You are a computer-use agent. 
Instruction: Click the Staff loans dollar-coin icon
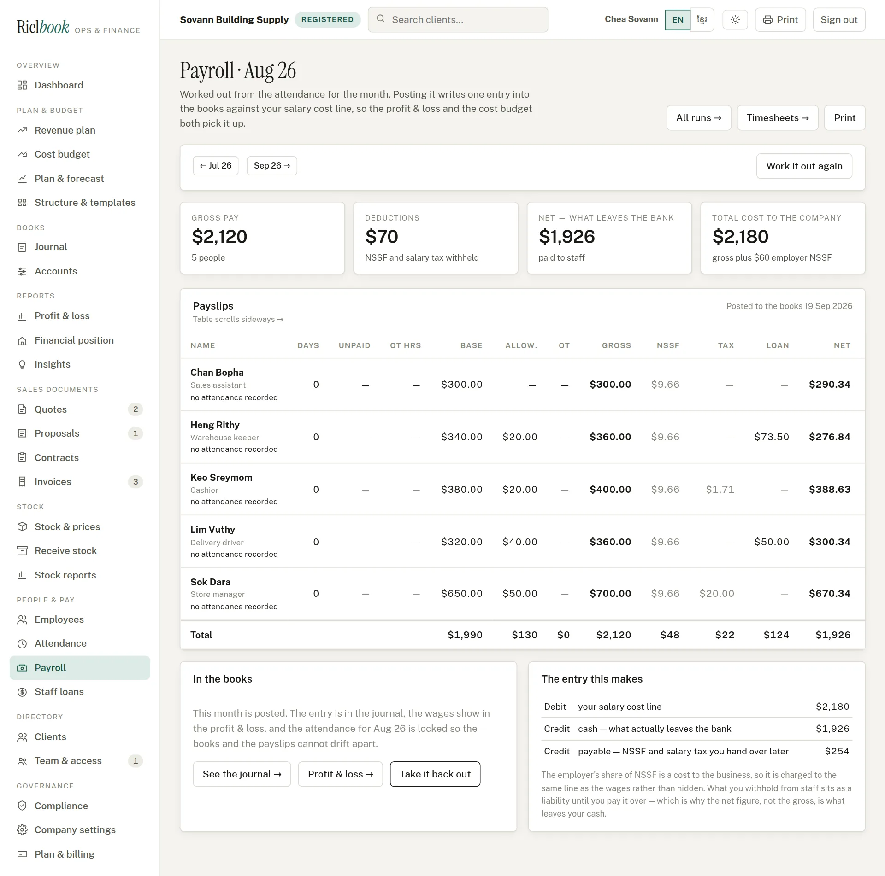coord(22,692)
